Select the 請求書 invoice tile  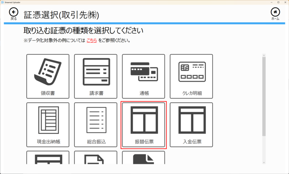(96, 76)
